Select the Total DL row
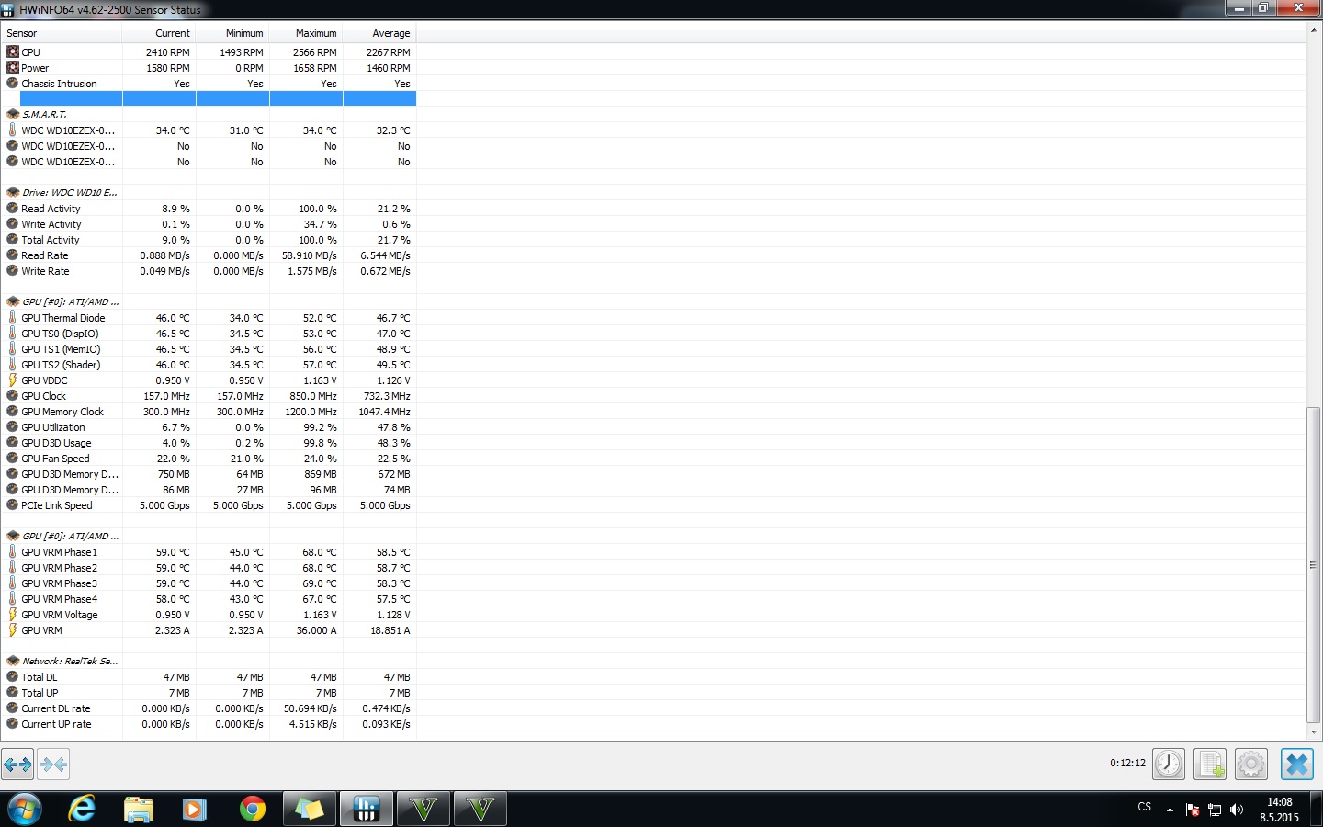 pos(209,677)
